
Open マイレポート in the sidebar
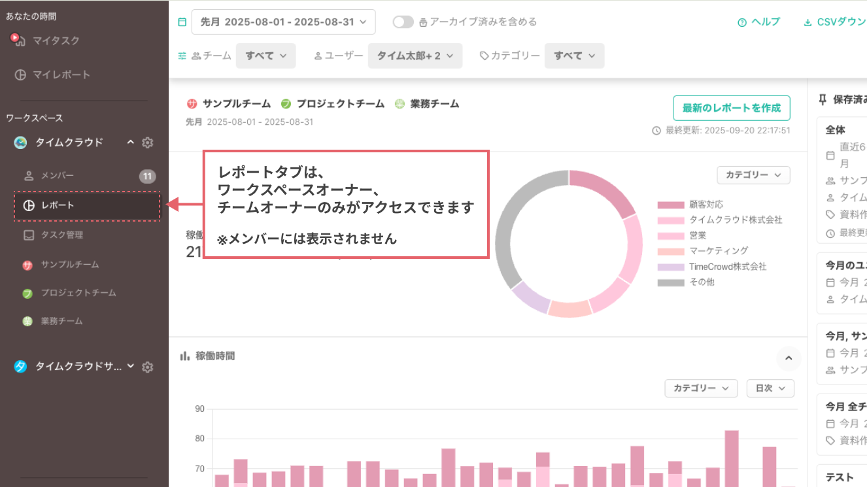pos(61,75)
